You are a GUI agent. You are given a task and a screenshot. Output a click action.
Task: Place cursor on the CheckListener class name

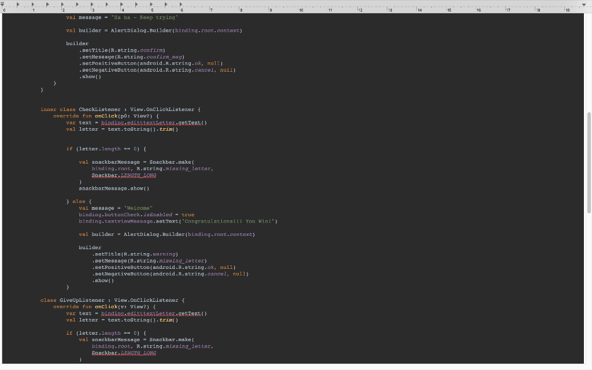(x=99, y=109)
